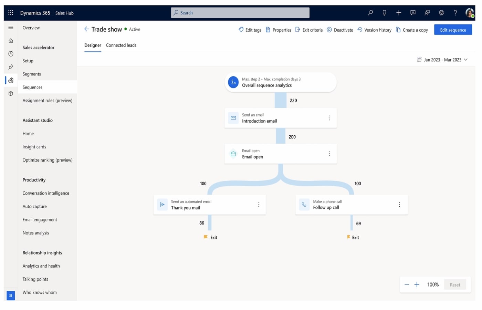Open more options on Thank you mail step
The image size is (482, 310).
point(259,205)
